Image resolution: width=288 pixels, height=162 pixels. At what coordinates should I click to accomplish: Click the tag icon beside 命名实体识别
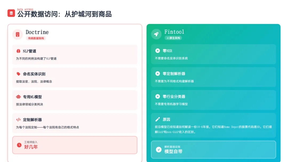[x=18, y=74]
